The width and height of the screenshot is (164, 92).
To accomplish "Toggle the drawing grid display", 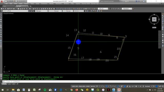I will pyautogui.click(x=97, y=86).
